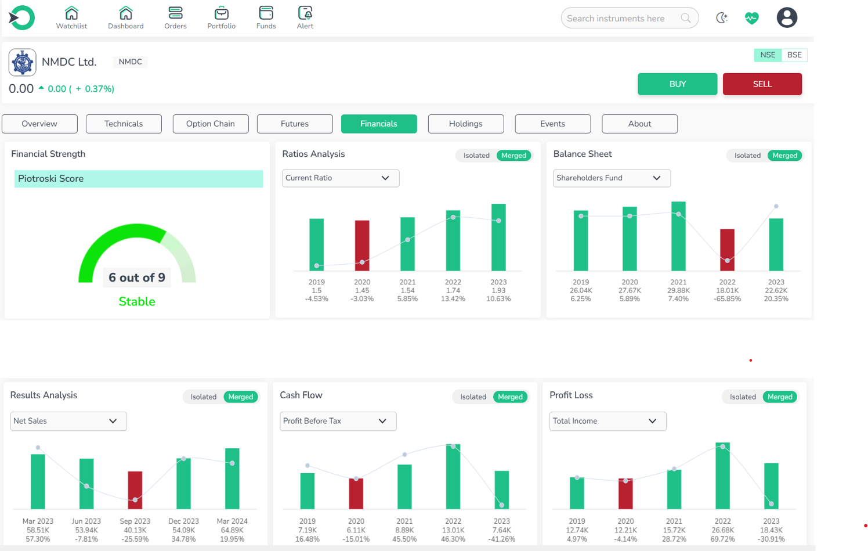The image size is (868, 551).
Task: Click the '6 out of 9' score text
Action: tap(137, 278)
